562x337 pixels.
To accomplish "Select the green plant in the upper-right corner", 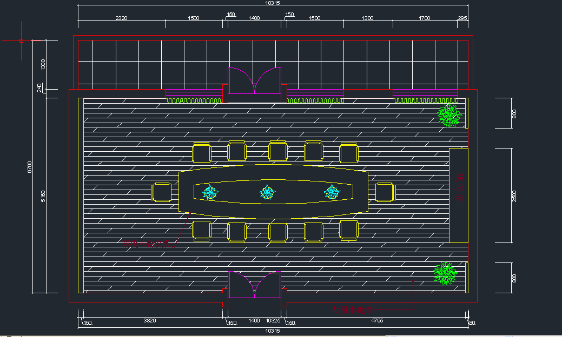I will click(x=449, y=115).
